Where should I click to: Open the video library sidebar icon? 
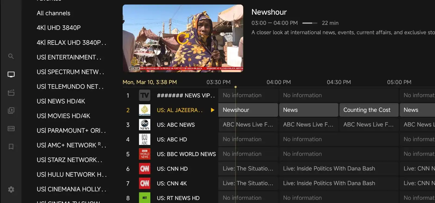[x=11, y=110]
